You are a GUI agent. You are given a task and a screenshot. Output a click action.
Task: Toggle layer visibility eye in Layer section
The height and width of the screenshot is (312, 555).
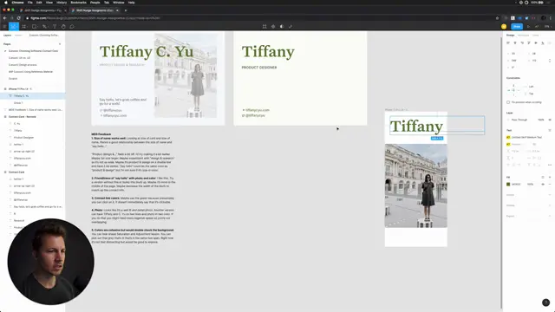550,120
